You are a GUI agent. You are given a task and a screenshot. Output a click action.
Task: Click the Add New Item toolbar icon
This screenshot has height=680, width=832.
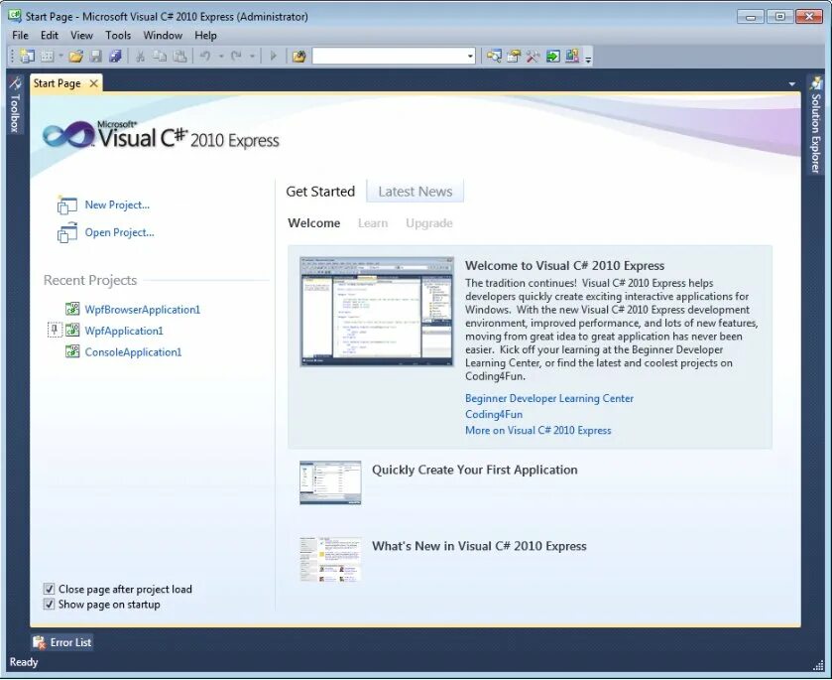48,56
